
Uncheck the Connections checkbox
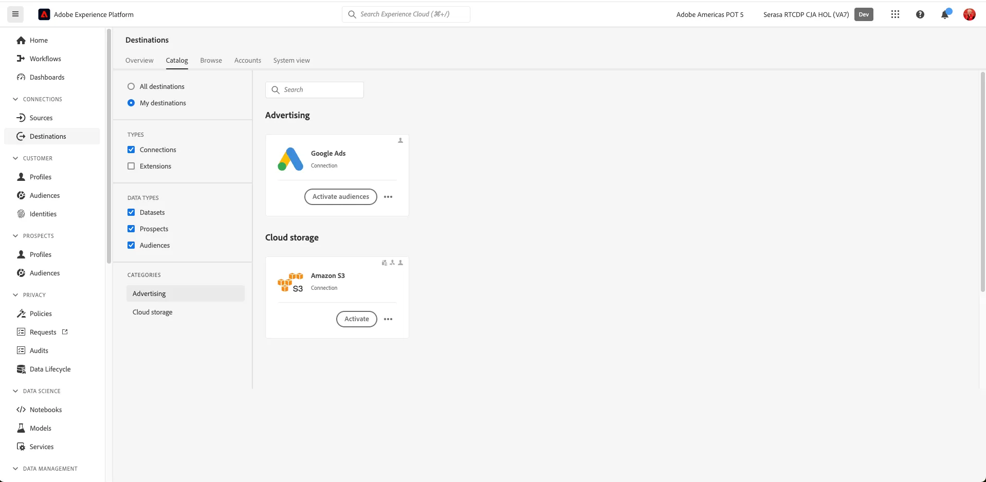(x=131, y=150)
